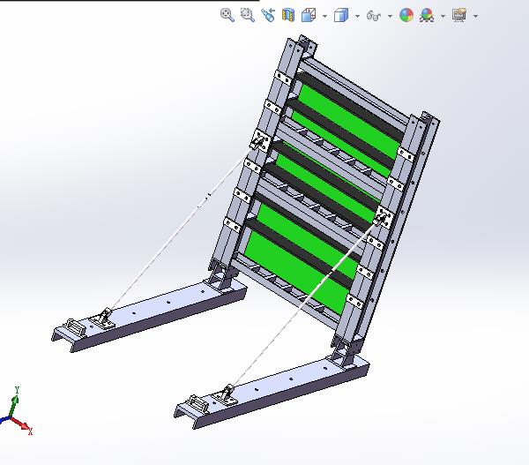Image resolution: width=529 pixels, height=465 pixels.
Task: Select the right base channel beam
Action: tap(273, 390)
